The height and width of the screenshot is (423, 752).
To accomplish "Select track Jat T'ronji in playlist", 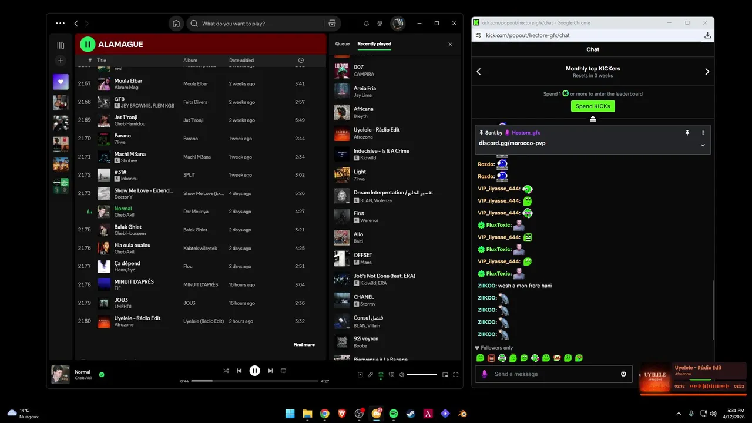I will coord(200,120).
